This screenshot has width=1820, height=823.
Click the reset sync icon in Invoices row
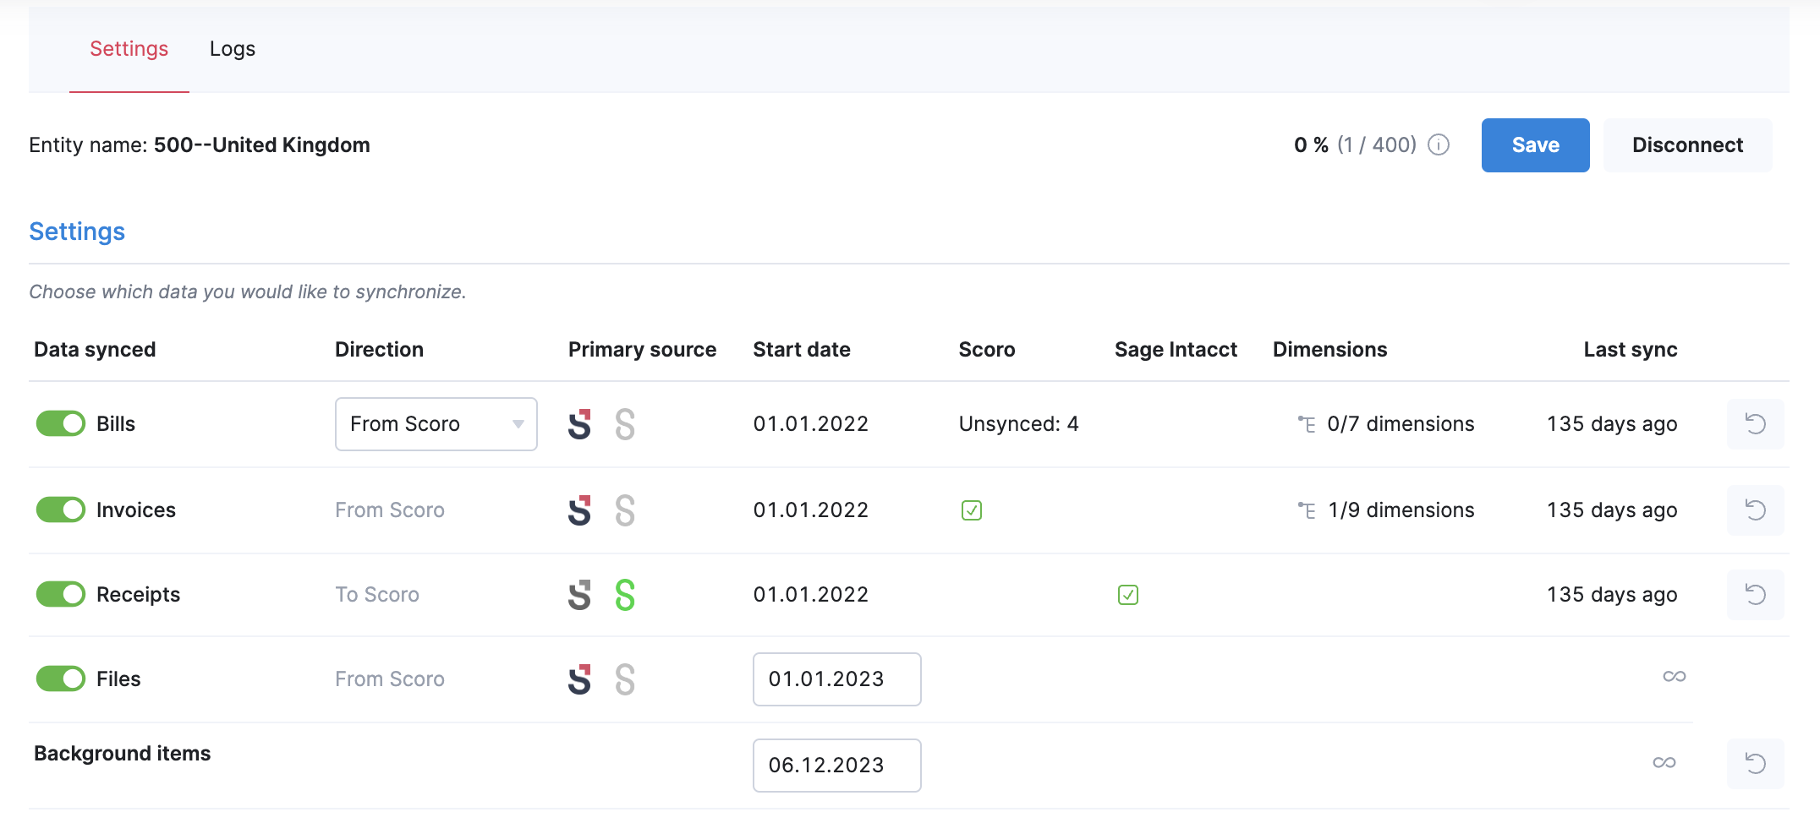pos(1756,510)
